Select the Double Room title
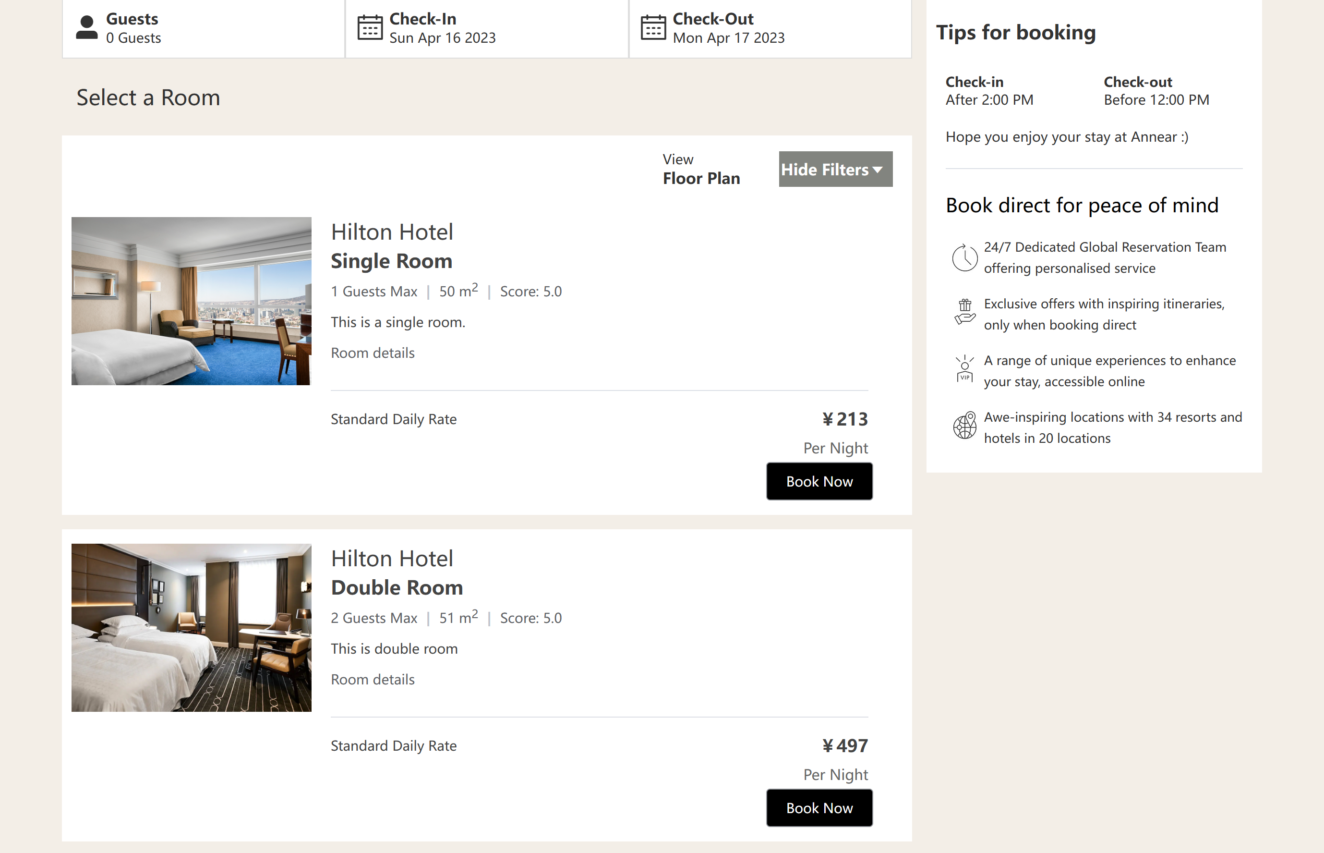Screen dimensions: 1324x853 pos(397,588)
